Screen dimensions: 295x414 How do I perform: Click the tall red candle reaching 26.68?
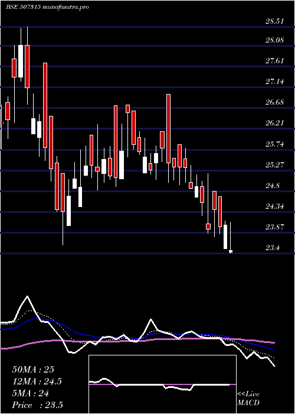116,141
